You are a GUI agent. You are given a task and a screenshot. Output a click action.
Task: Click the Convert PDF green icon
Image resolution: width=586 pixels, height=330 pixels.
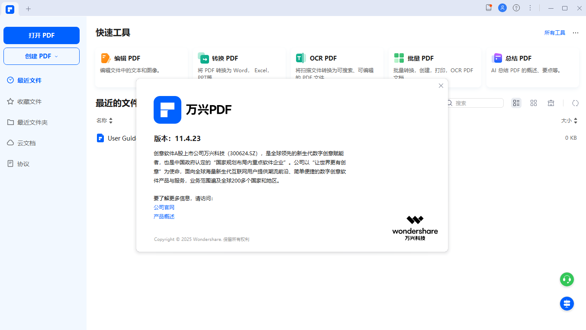pyautogui.click(x=203, y=58)
